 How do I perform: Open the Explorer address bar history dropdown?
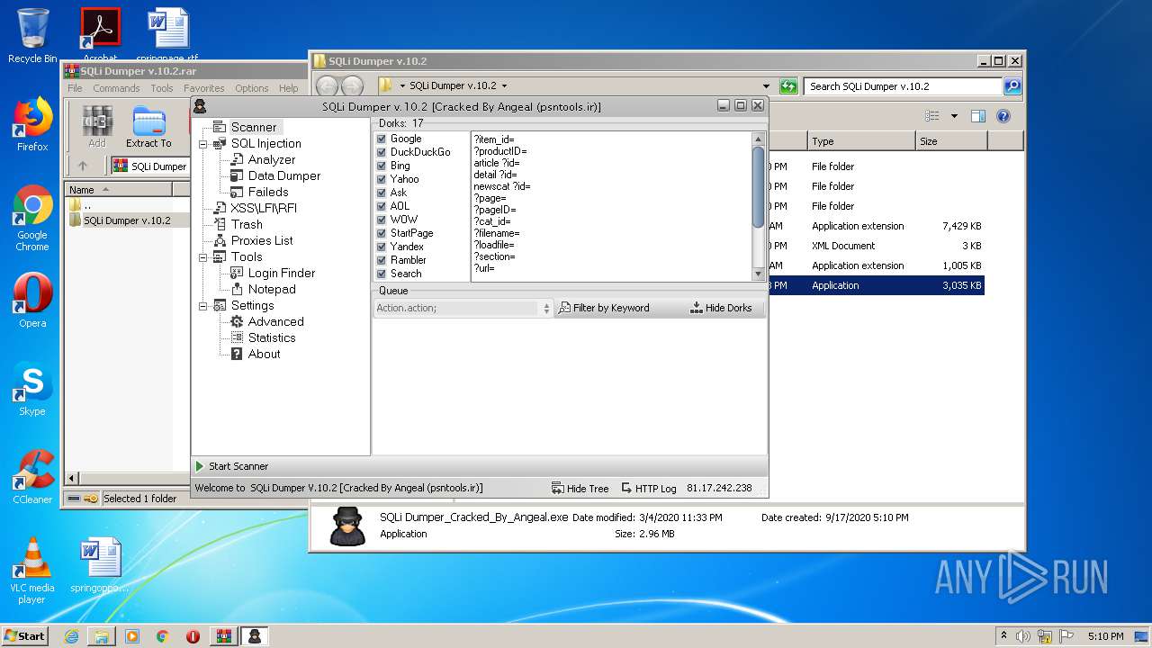point(766,86)
